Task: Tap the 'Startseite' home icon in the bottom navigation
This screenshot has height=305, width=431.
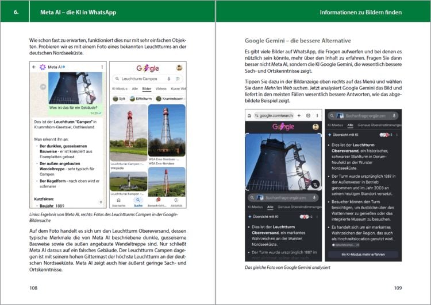Action: click(119, 202)
